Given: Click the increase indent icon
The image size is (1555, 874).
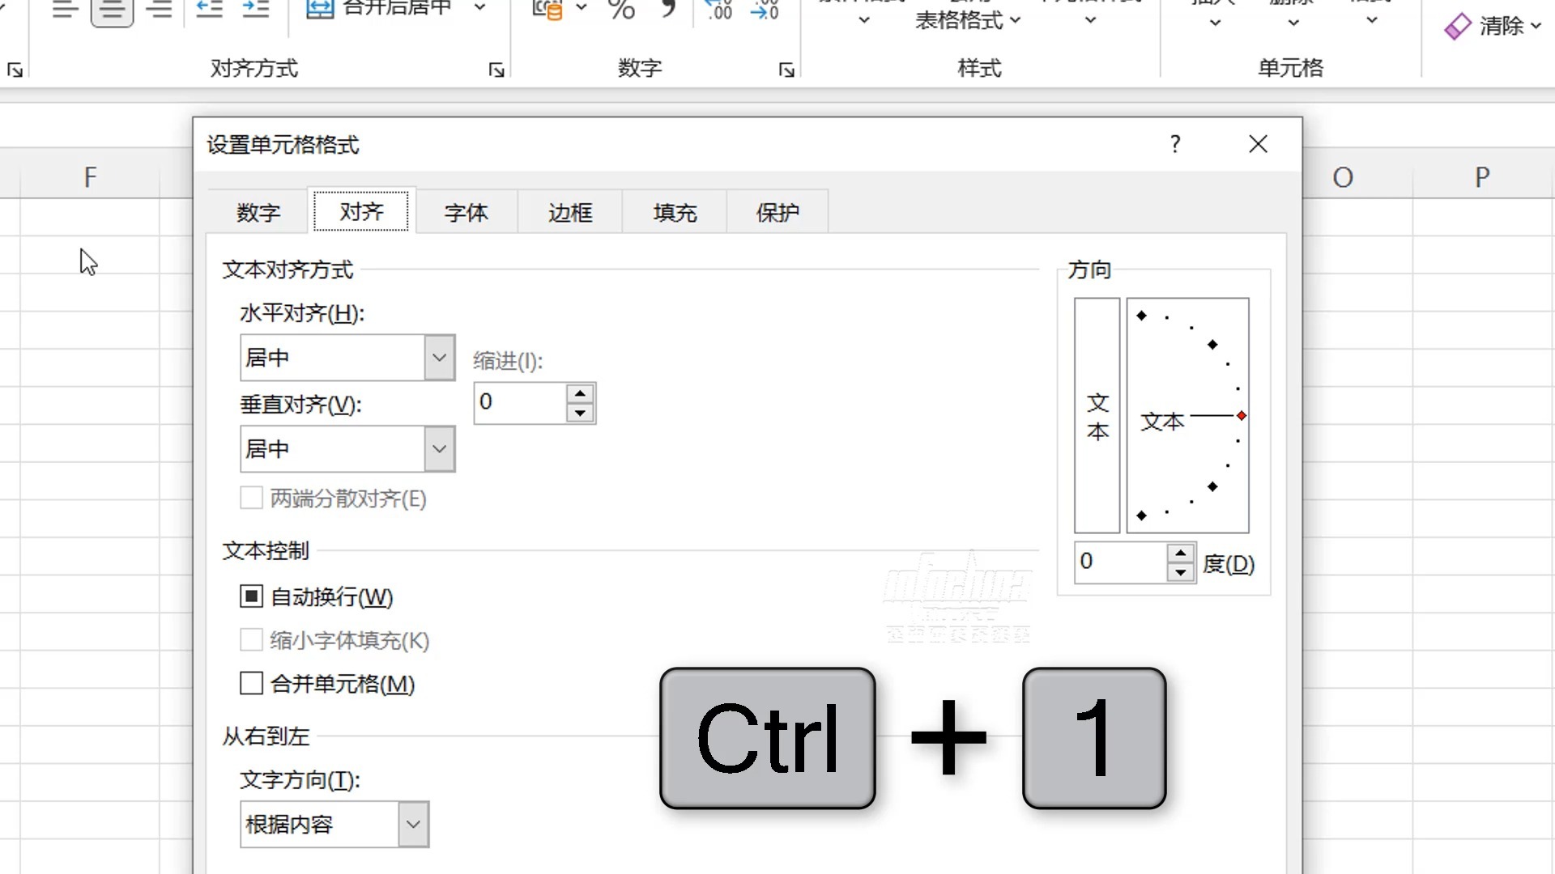Looking at the screenshot, I should coord(256,10).
